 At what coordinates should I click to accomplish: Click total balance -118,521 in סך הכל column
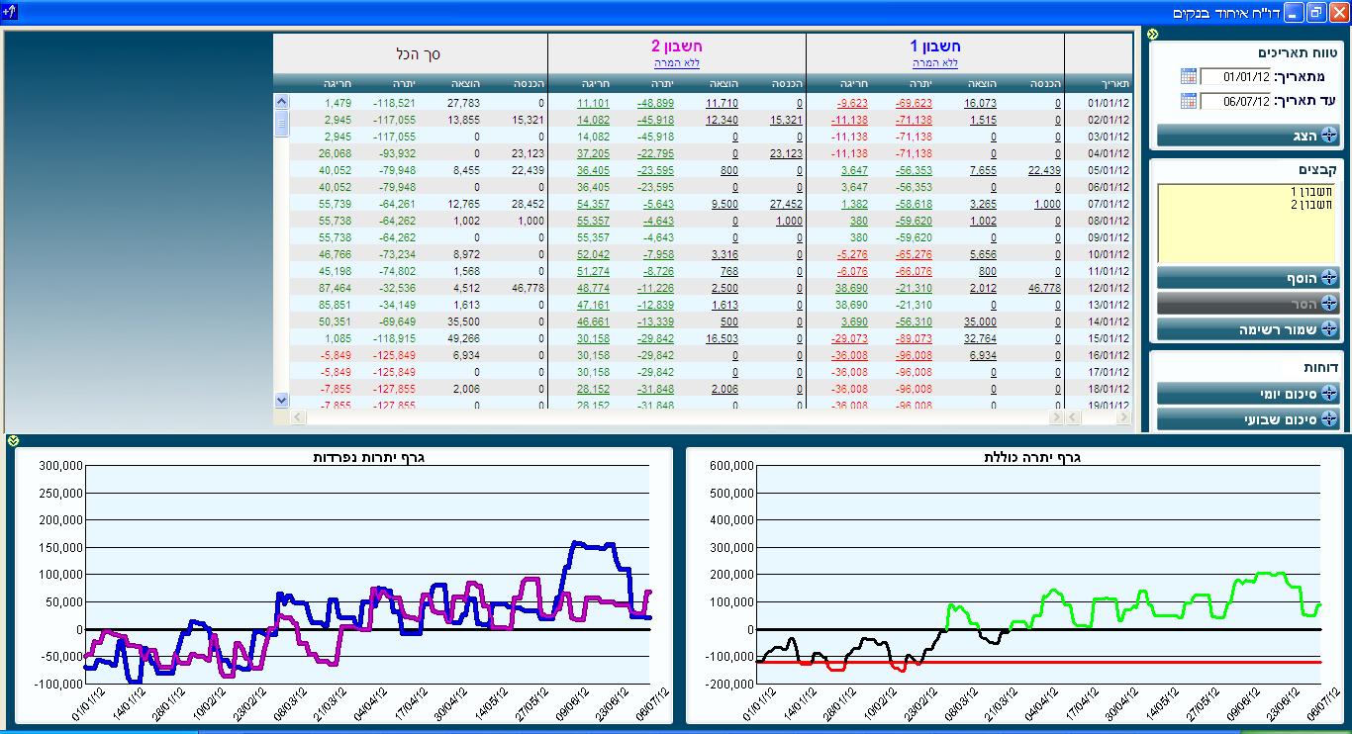394,103
